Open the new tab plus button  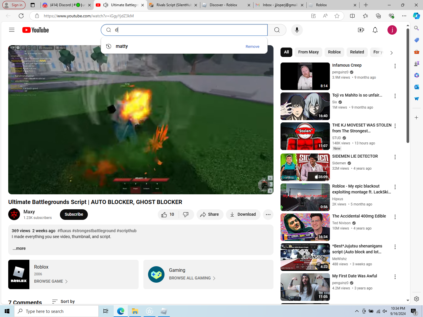pos(366,5)
